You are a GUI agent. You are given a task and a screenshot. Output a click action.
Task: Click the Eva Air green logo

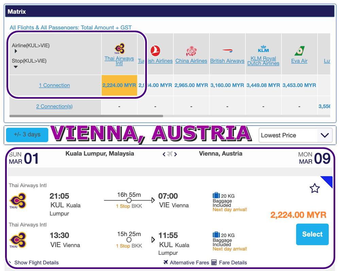click(300, 51)
